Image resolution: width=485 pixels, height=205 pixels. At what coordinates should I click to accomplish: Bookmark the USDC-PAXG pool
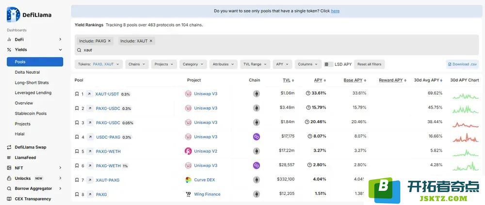pyautogui.click(x=77, y=137)
